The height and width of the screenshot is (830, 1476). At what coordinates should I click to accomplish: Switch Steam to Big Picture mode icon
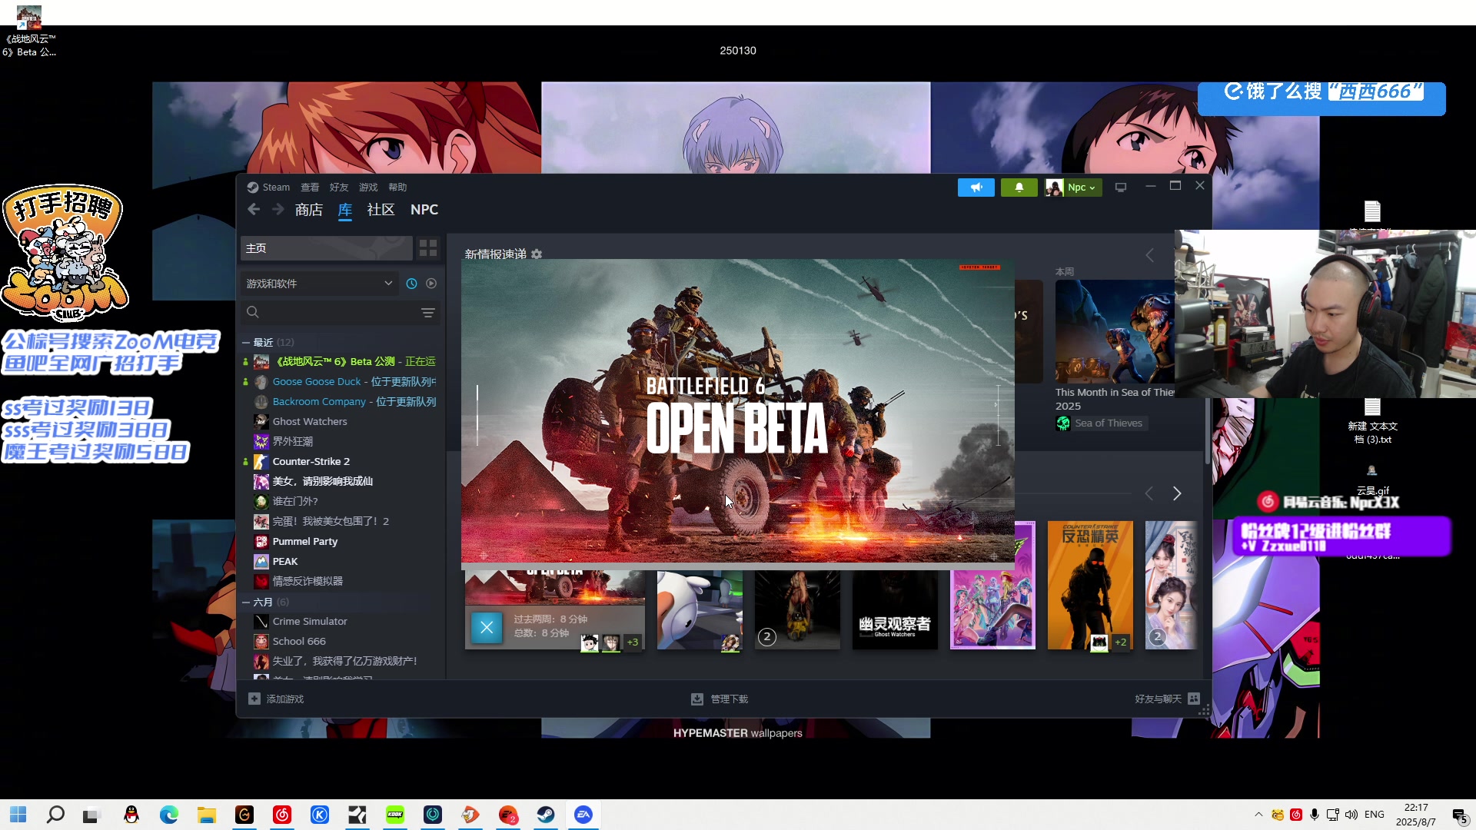tap(1121, 188)
